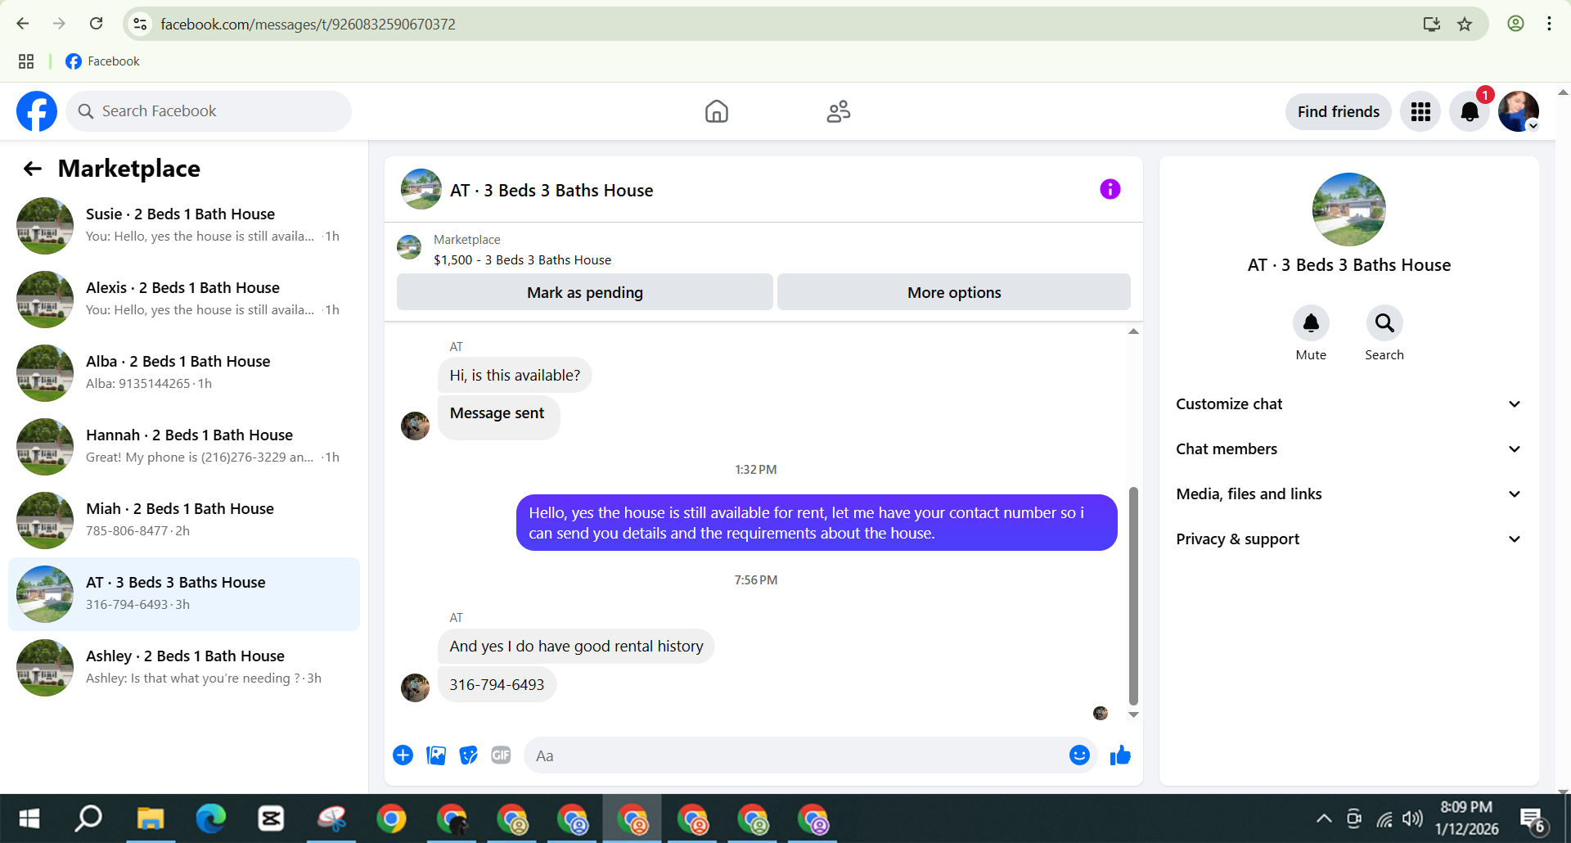Click chat scroll down arrow

pos(1133,715)
